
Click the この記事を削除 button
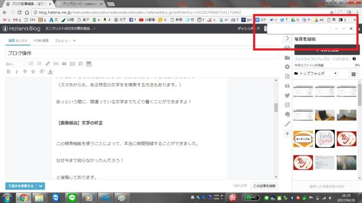coord(264,186)
